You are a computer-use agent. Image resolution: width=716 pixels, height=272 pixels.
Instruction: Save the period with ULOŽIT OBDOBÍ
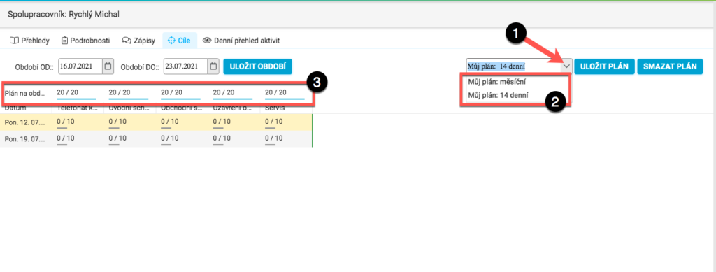coord(257,66)
